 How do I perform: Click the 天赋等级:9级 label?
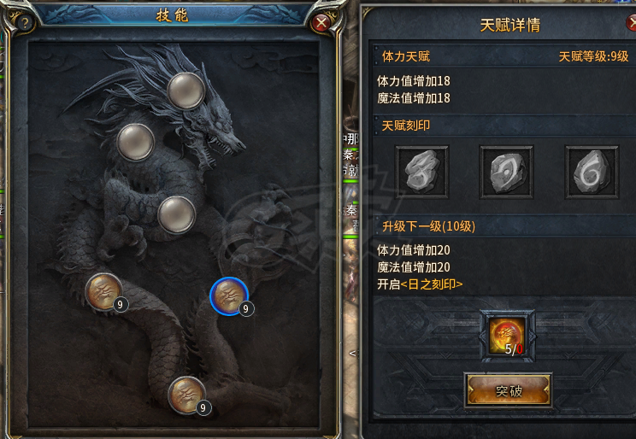tap(594, 56)
